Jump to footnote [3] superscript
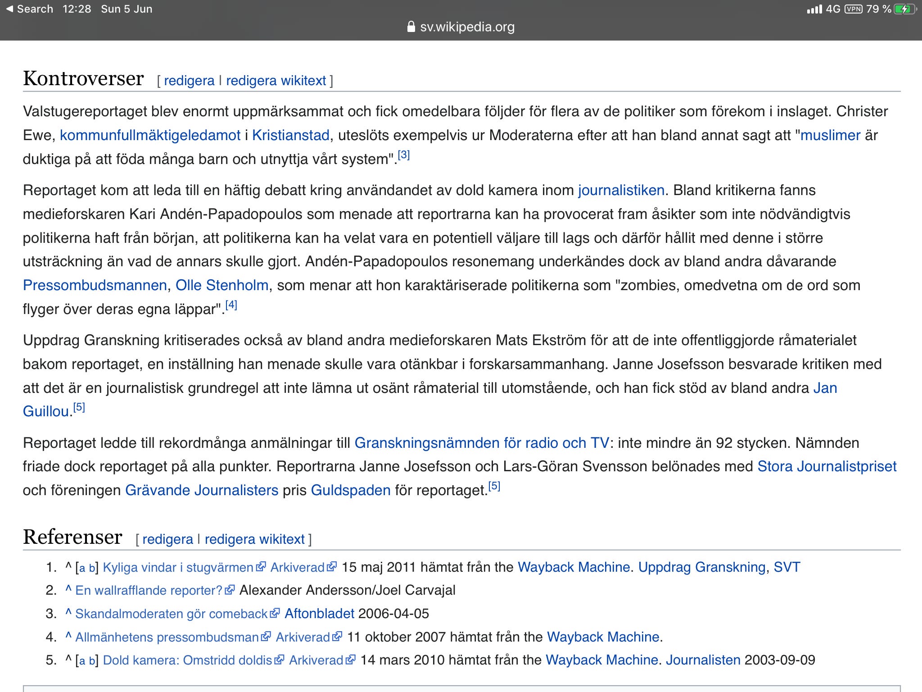This screenshot has width=922, height=692. coord(404,155)
